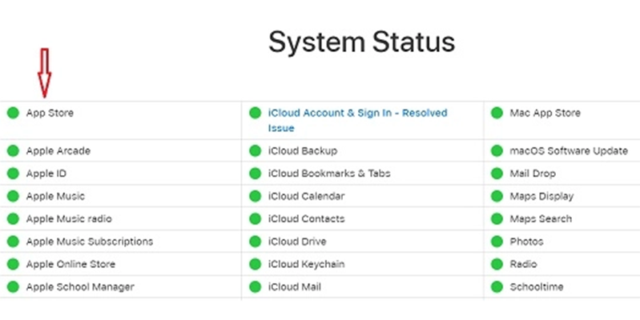This screenshot has height=320, width=640.
Task: Click the green dot beside Schooltime
Action: [497, 286]
